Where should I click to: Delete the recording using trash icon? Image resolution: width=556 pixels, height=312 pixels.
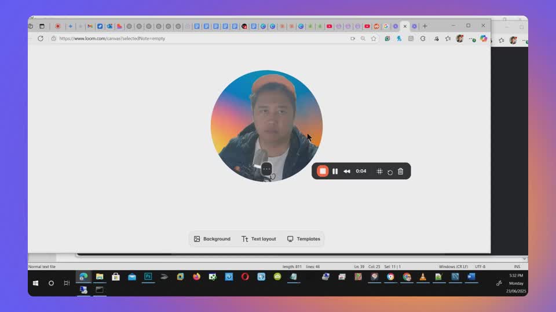click(x=400, y=171)
